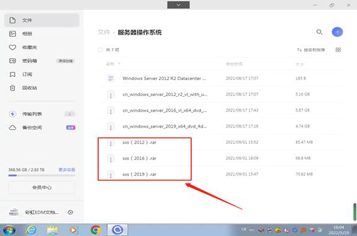Click the account avatar in sidebar bottom
This screenshot has height=236, width=357.
(14, 212)
